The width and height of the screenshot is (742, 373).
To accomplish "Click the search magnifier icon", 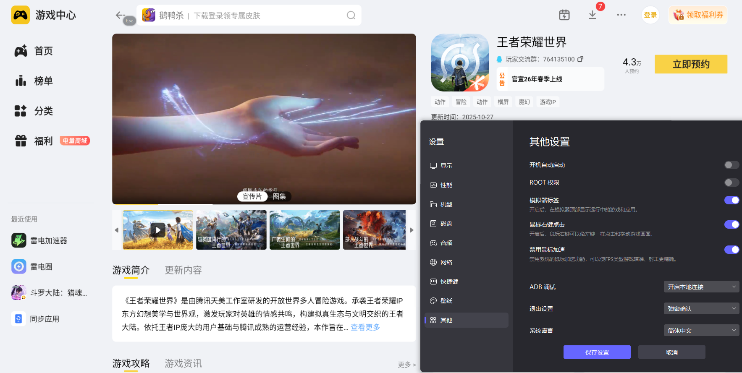I will tap(351, 16).
